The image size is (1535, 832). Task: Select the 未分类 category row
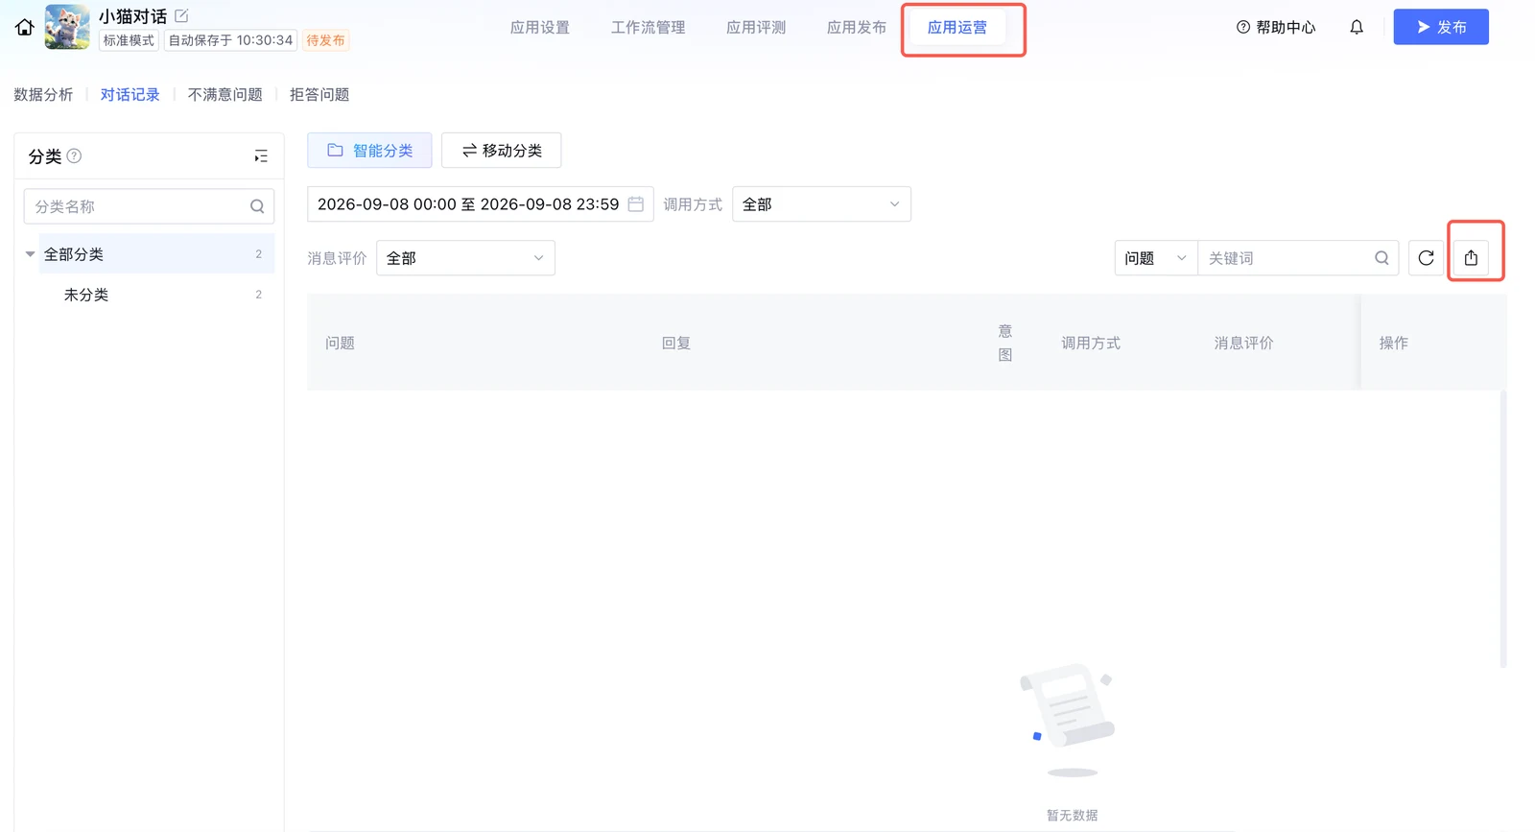pyautogui.click(x=156, y=295)
